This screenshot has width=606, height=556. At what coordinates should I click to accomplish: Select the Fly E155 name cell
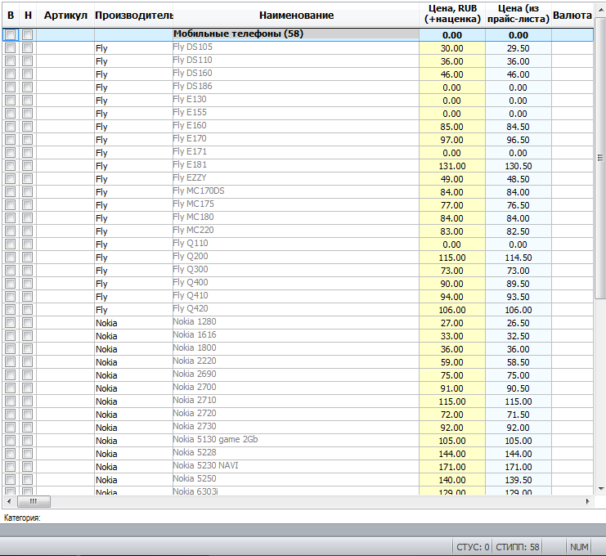296,113
